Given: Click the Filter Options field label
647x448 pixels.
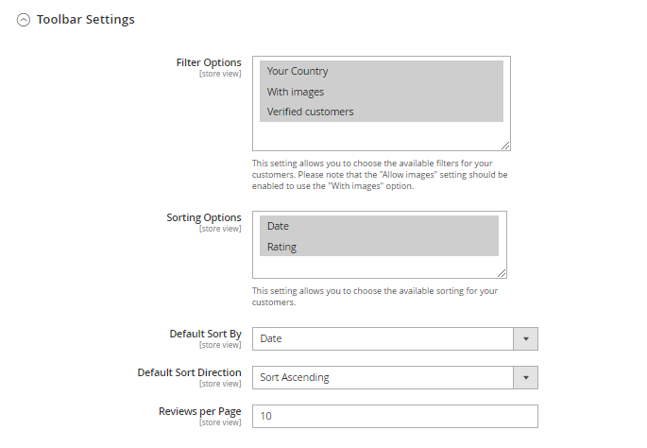Looking at the screenshot, I should (x=208, y=62).
